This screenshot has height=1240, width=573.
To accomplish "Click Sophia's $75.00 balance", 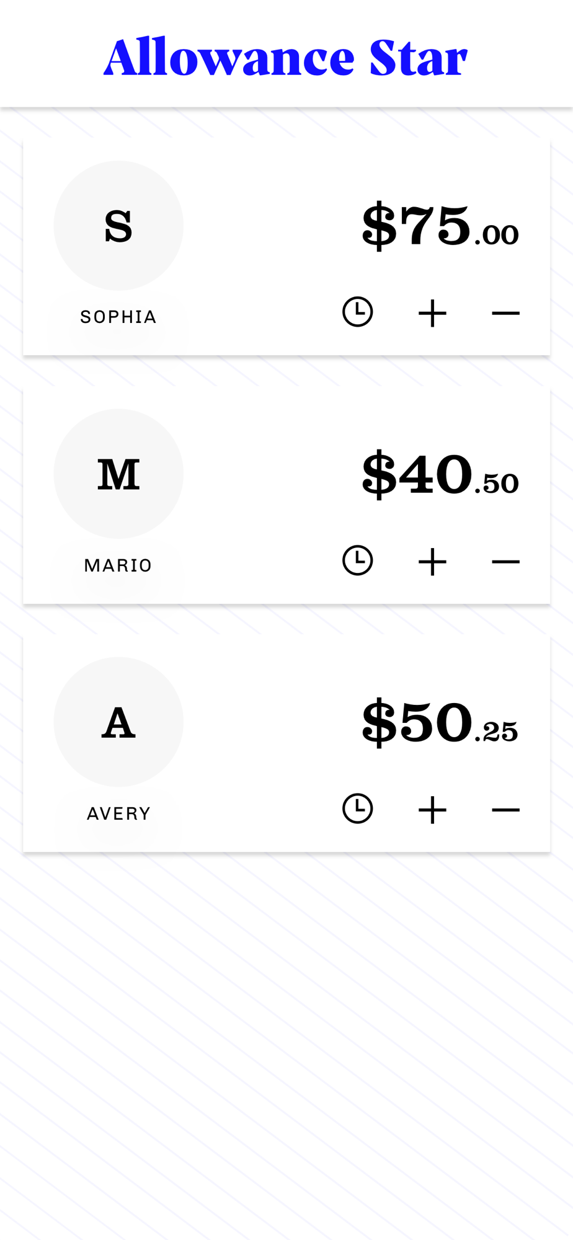I will pos(440,226).
